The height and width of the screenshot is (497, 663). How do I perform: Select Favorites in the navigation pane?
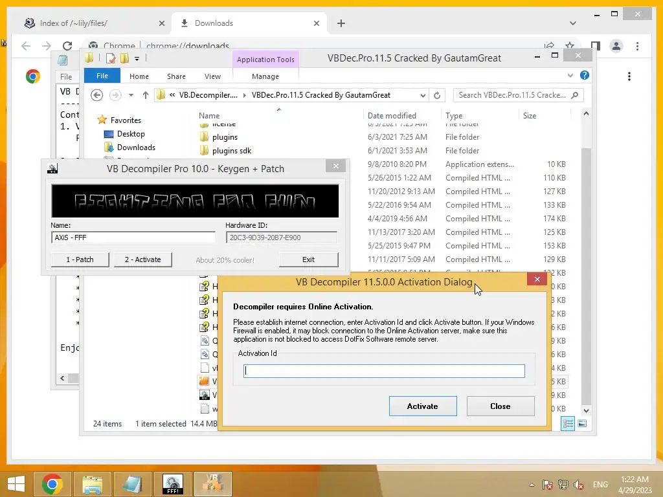tap(126, 120)
